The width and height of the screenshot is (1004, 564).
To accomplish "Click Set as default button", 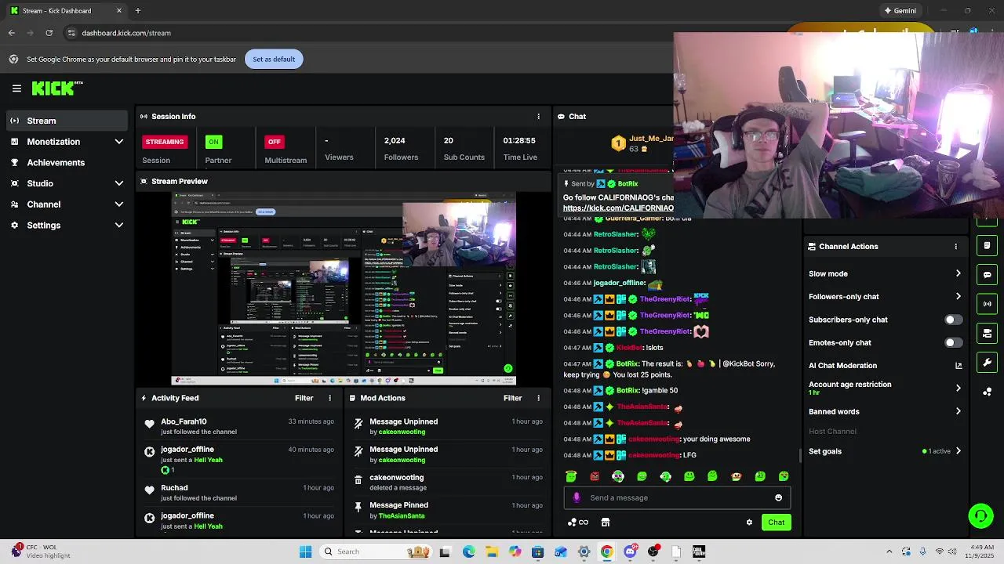I will click(274, 60).
